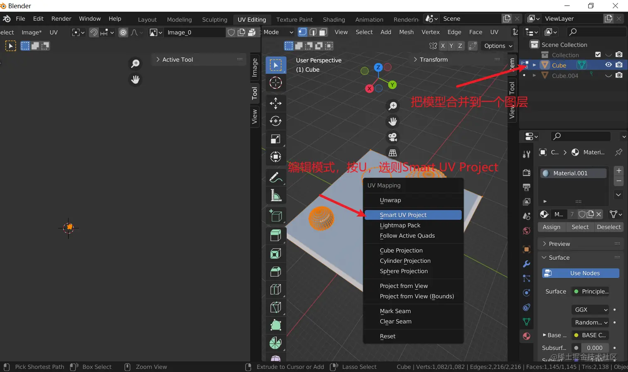Enable edge select mode in viewport header

[x=313, y=32]
